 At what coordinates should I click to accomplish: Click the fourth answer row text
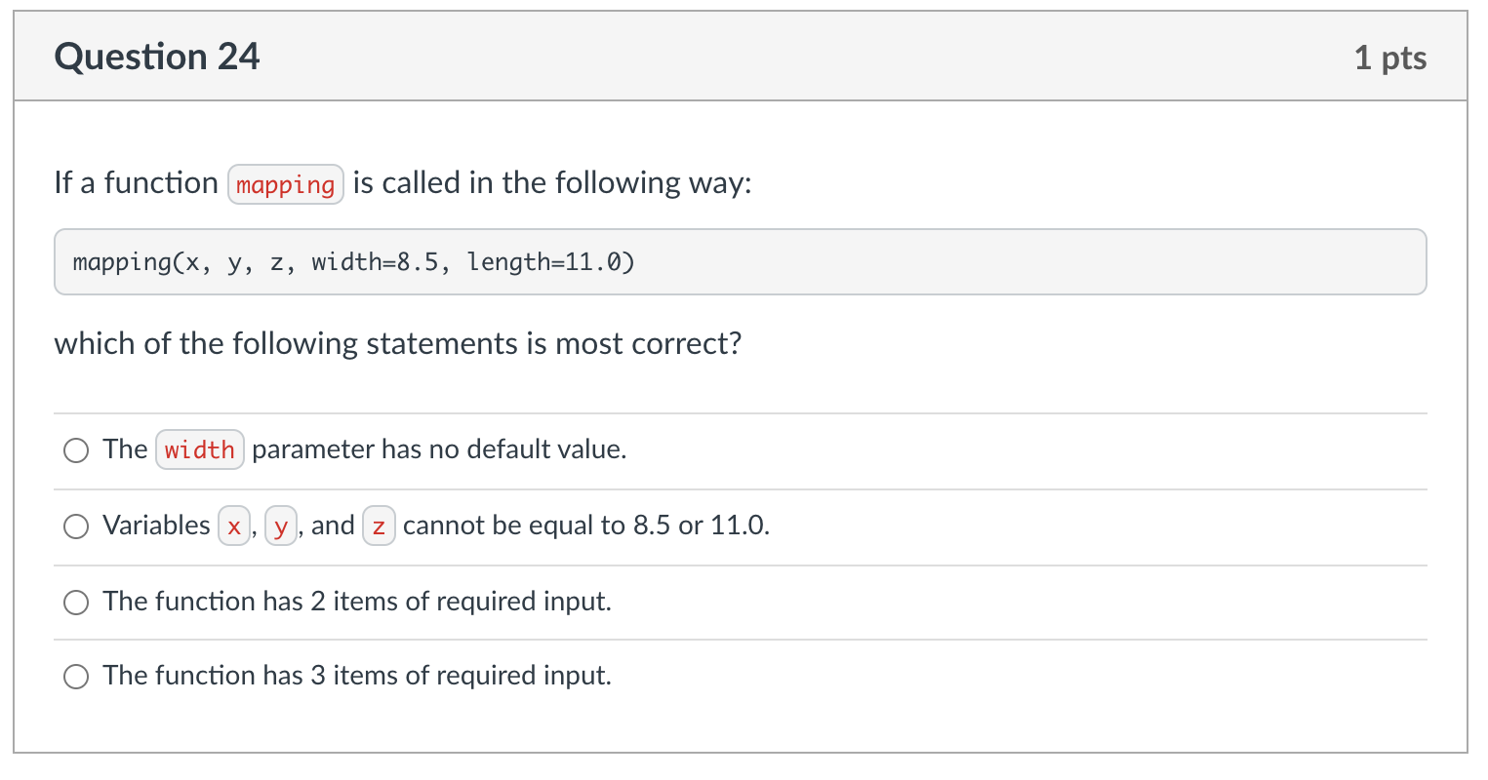click(356, 676)
